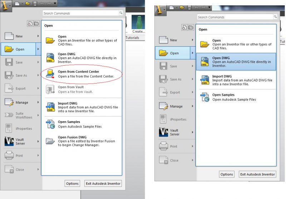Click the Options button in the left menu
The height and width of the screenshot is (199, 286).
[72, 184]
